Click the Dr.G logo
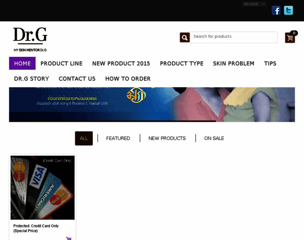The height and width of the screenshot is (240, 304). (x=30, y=39)
